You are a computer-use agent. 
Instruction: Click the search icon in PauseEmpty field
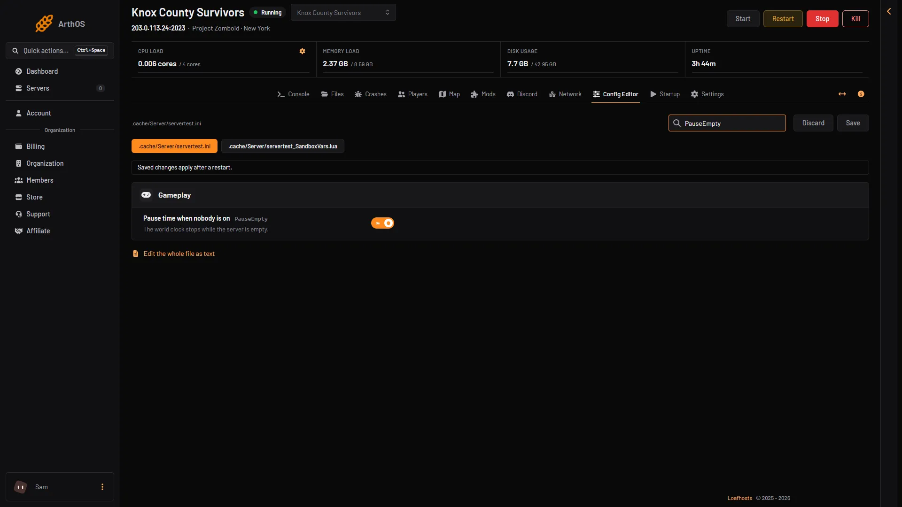click(677, 123)
